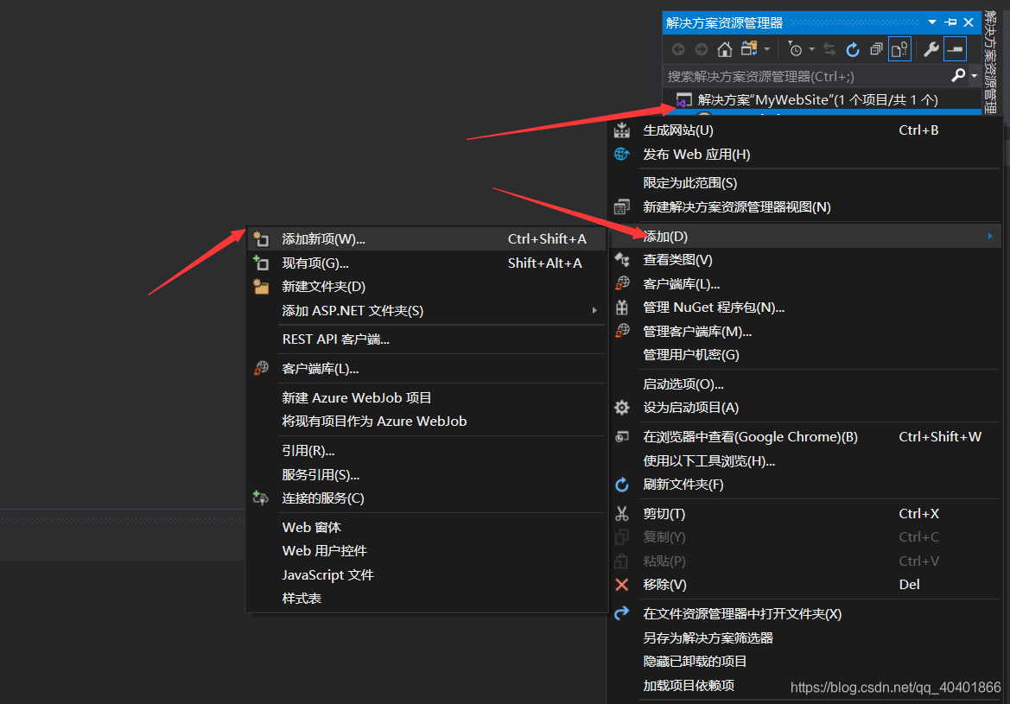Click the scissors cut icon

point(621,513)
